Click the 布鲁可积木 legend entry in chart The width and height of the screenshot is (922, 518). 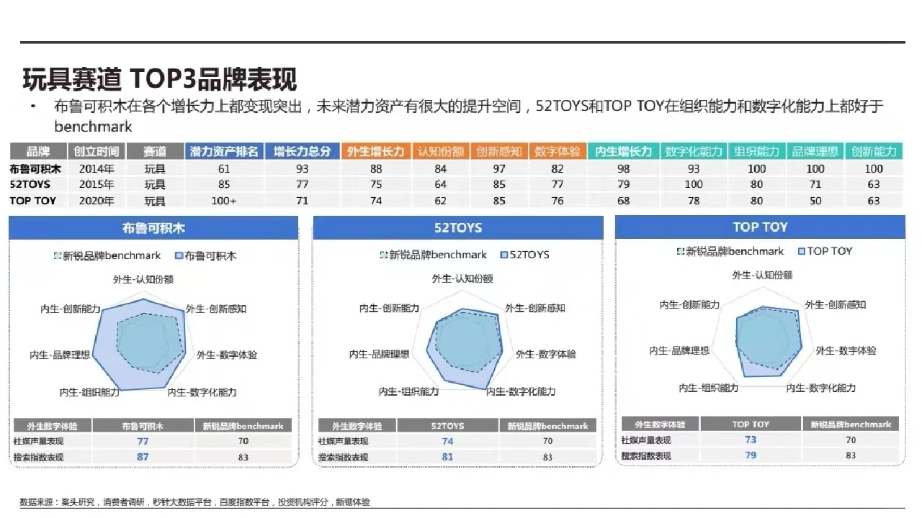[x=206, y=255]
